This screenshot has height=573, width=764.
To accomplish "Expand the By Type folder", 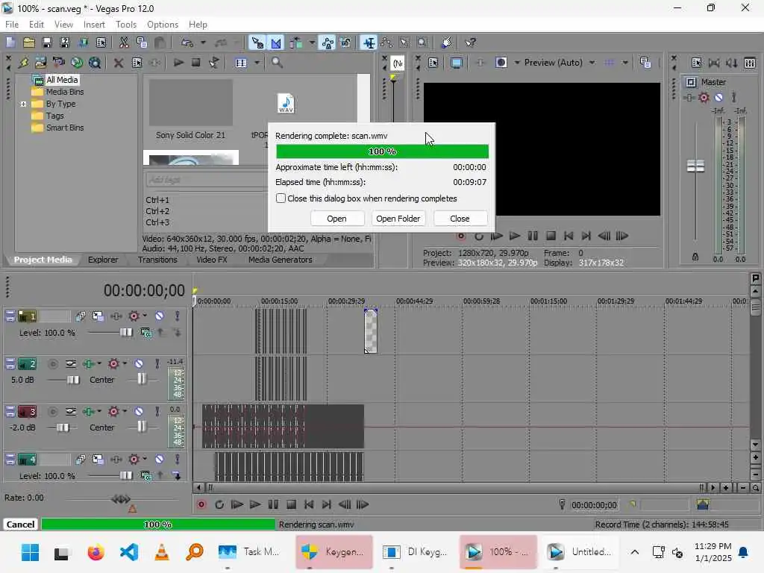I will 23,104.
